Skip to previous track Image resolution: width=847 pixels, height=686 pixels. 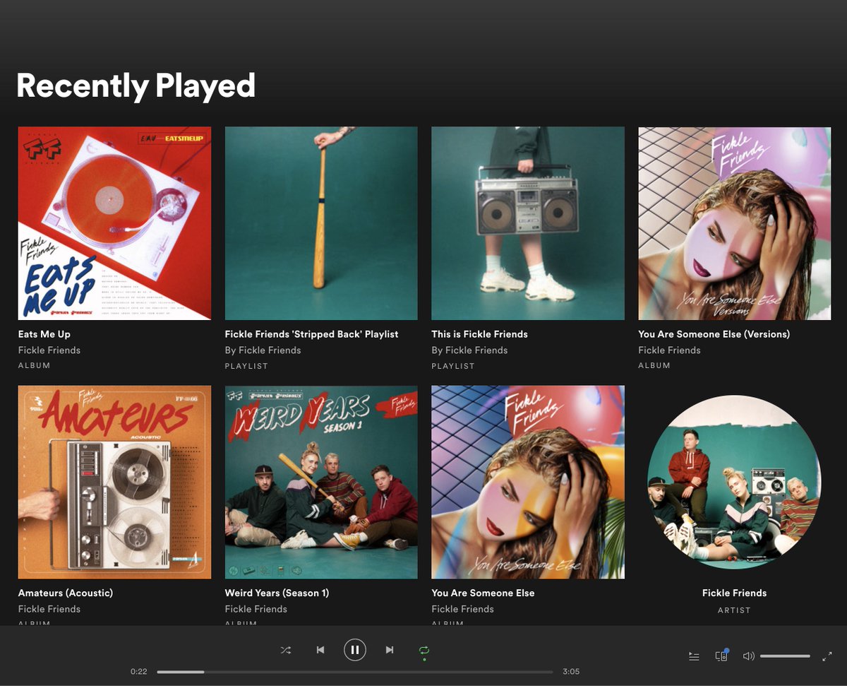point(320,650)
